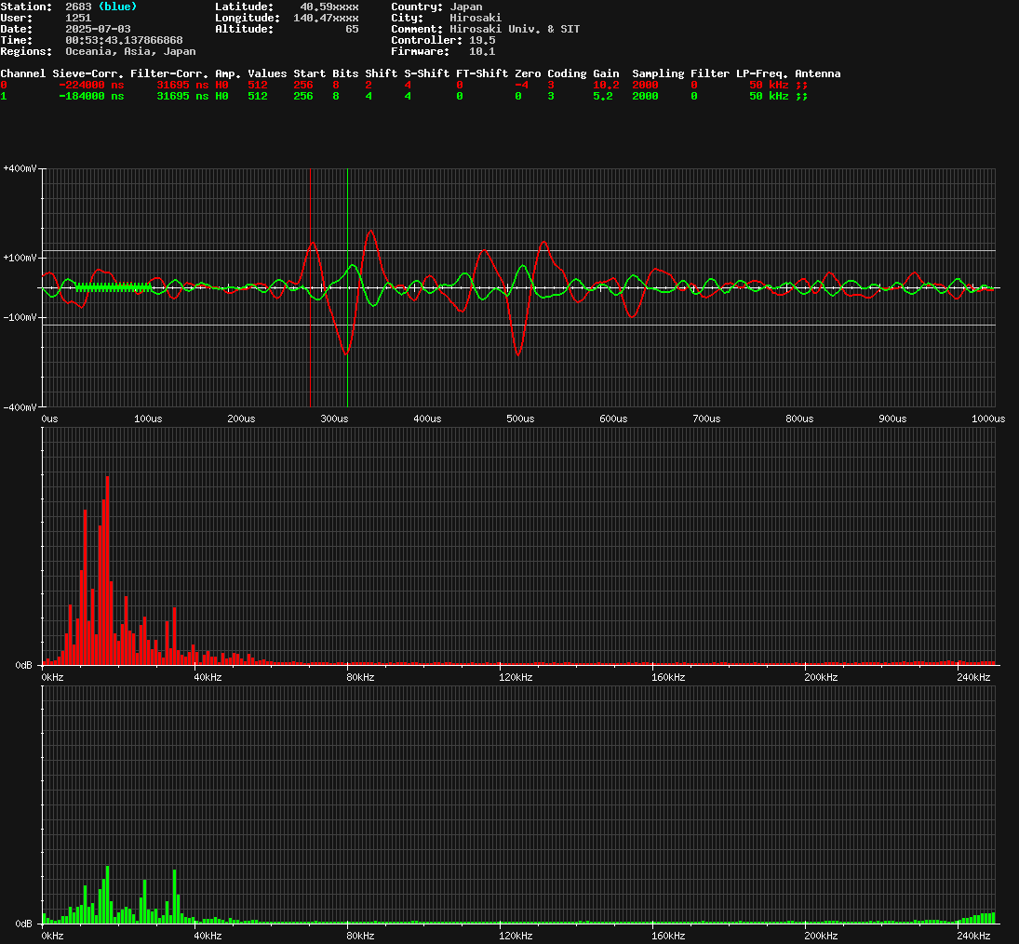
Task: Click "40kHz" label under the red spectrum
Action: tap(208, 678)
